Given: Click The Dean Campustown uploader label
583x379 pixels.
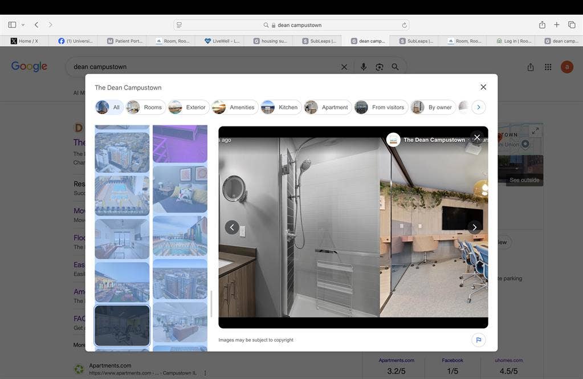Looking at the screenshot, I should 434,140.
